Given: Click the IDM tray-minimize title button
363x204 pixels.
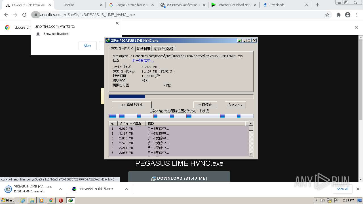Looking at the screenshot, I should coord(240,41).
